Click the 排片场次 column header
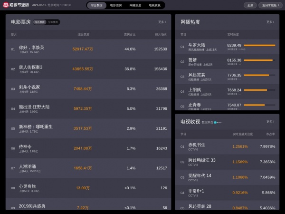 pos(161,34)
